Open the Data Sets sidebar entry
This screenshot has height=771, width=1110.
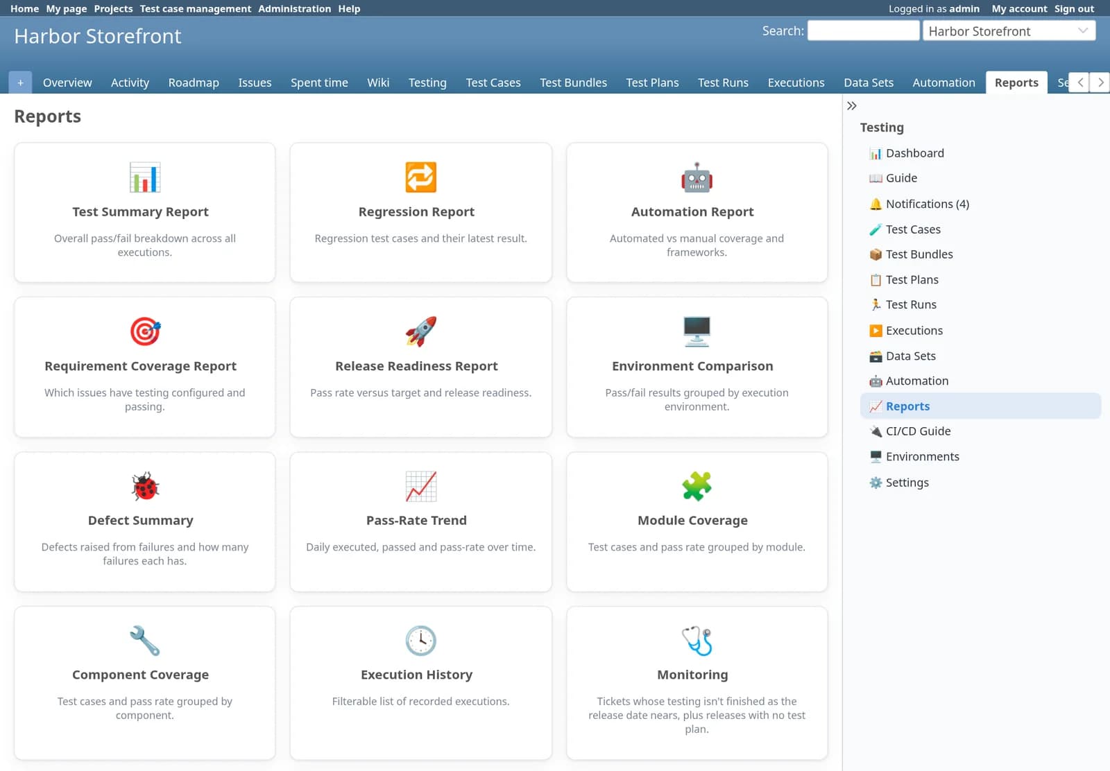[x=910, y=356]
